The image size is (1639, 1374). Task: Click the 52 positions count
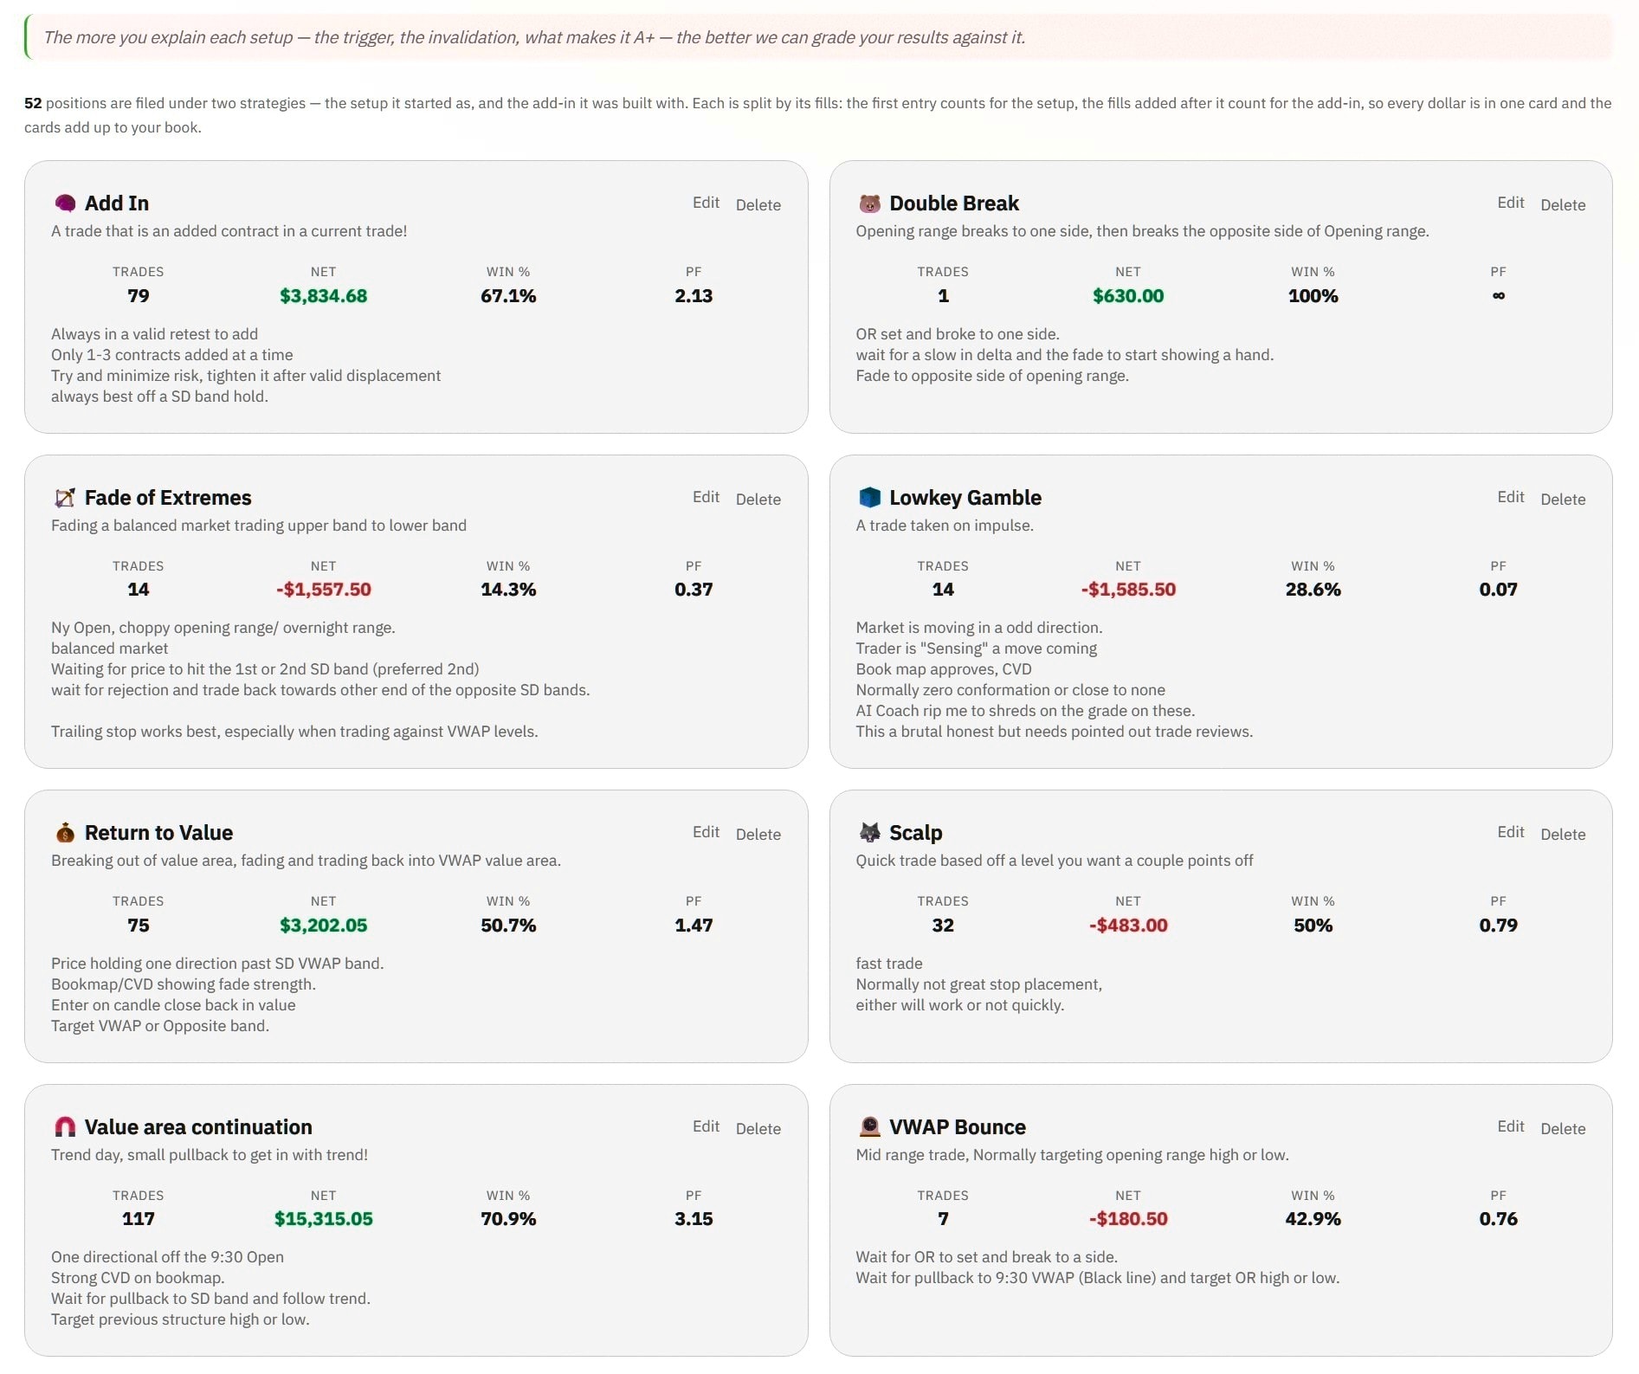tap(33, 103)
